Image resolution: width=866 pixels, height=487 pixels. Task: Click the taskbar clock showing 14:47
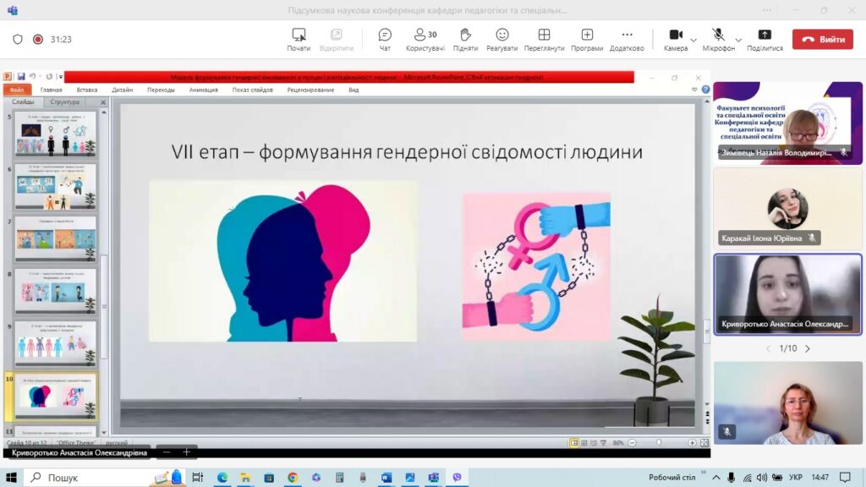(820, 477)
